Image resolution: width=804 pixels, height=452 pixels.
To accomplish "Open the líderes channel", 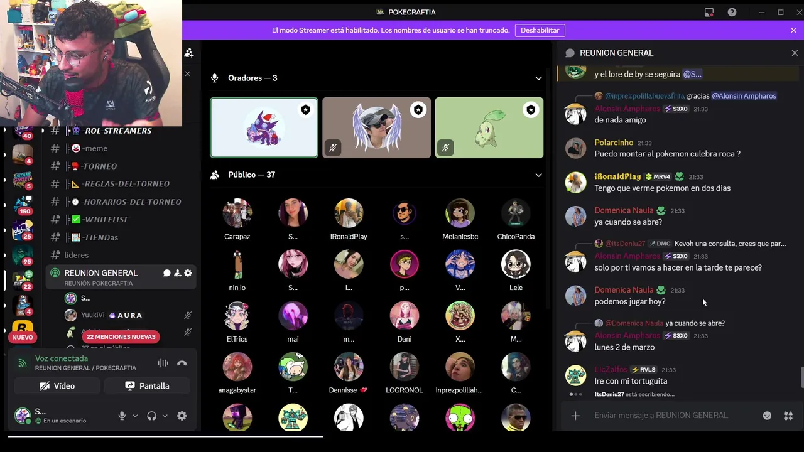I will click(119, 255).
